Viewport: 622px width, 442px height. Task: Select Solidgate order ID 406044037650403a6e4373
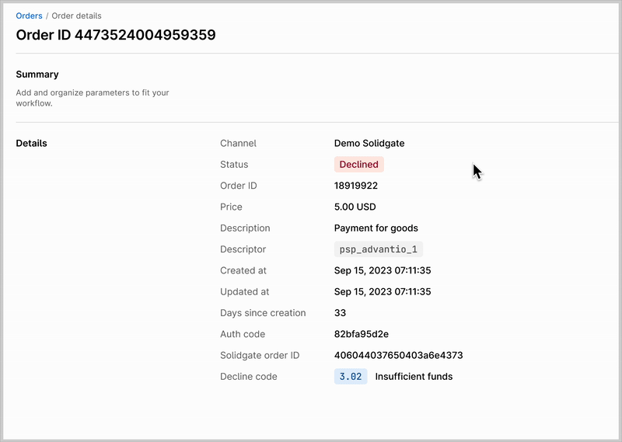pos(398,355)
